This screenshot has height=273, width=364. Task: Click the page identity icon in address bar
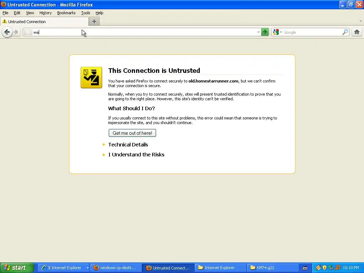[28, 32]
